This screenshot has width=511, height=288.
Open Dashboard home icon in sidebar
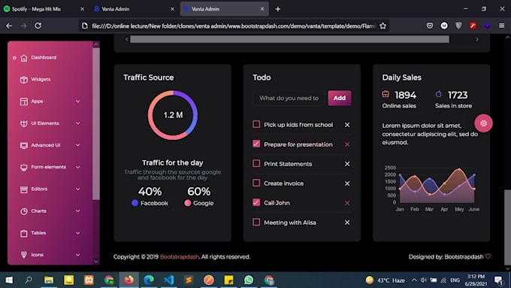coord(24,58)
